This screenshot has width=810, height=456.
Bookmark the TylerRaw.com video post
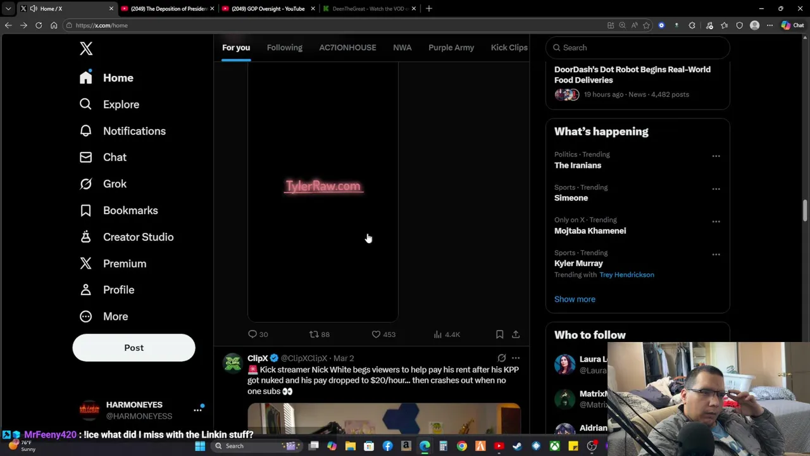[499, 334]
